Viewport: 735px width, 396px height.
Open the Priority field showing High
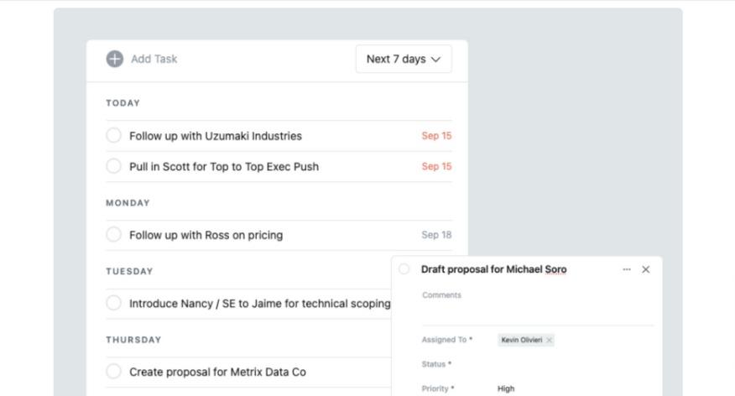(506, 388)
